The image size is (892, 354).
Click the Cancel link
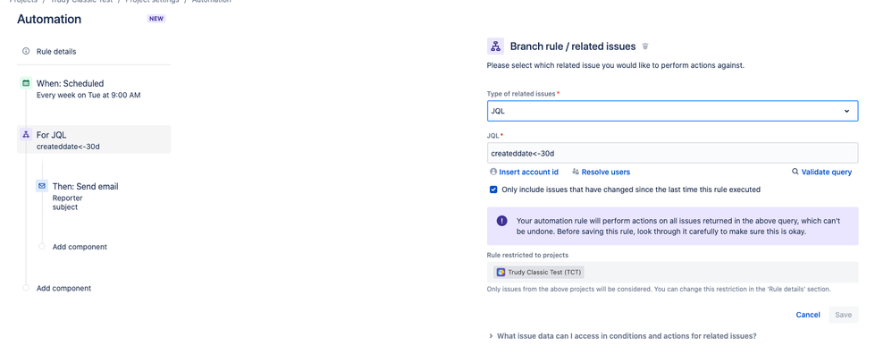click(808, 315)
